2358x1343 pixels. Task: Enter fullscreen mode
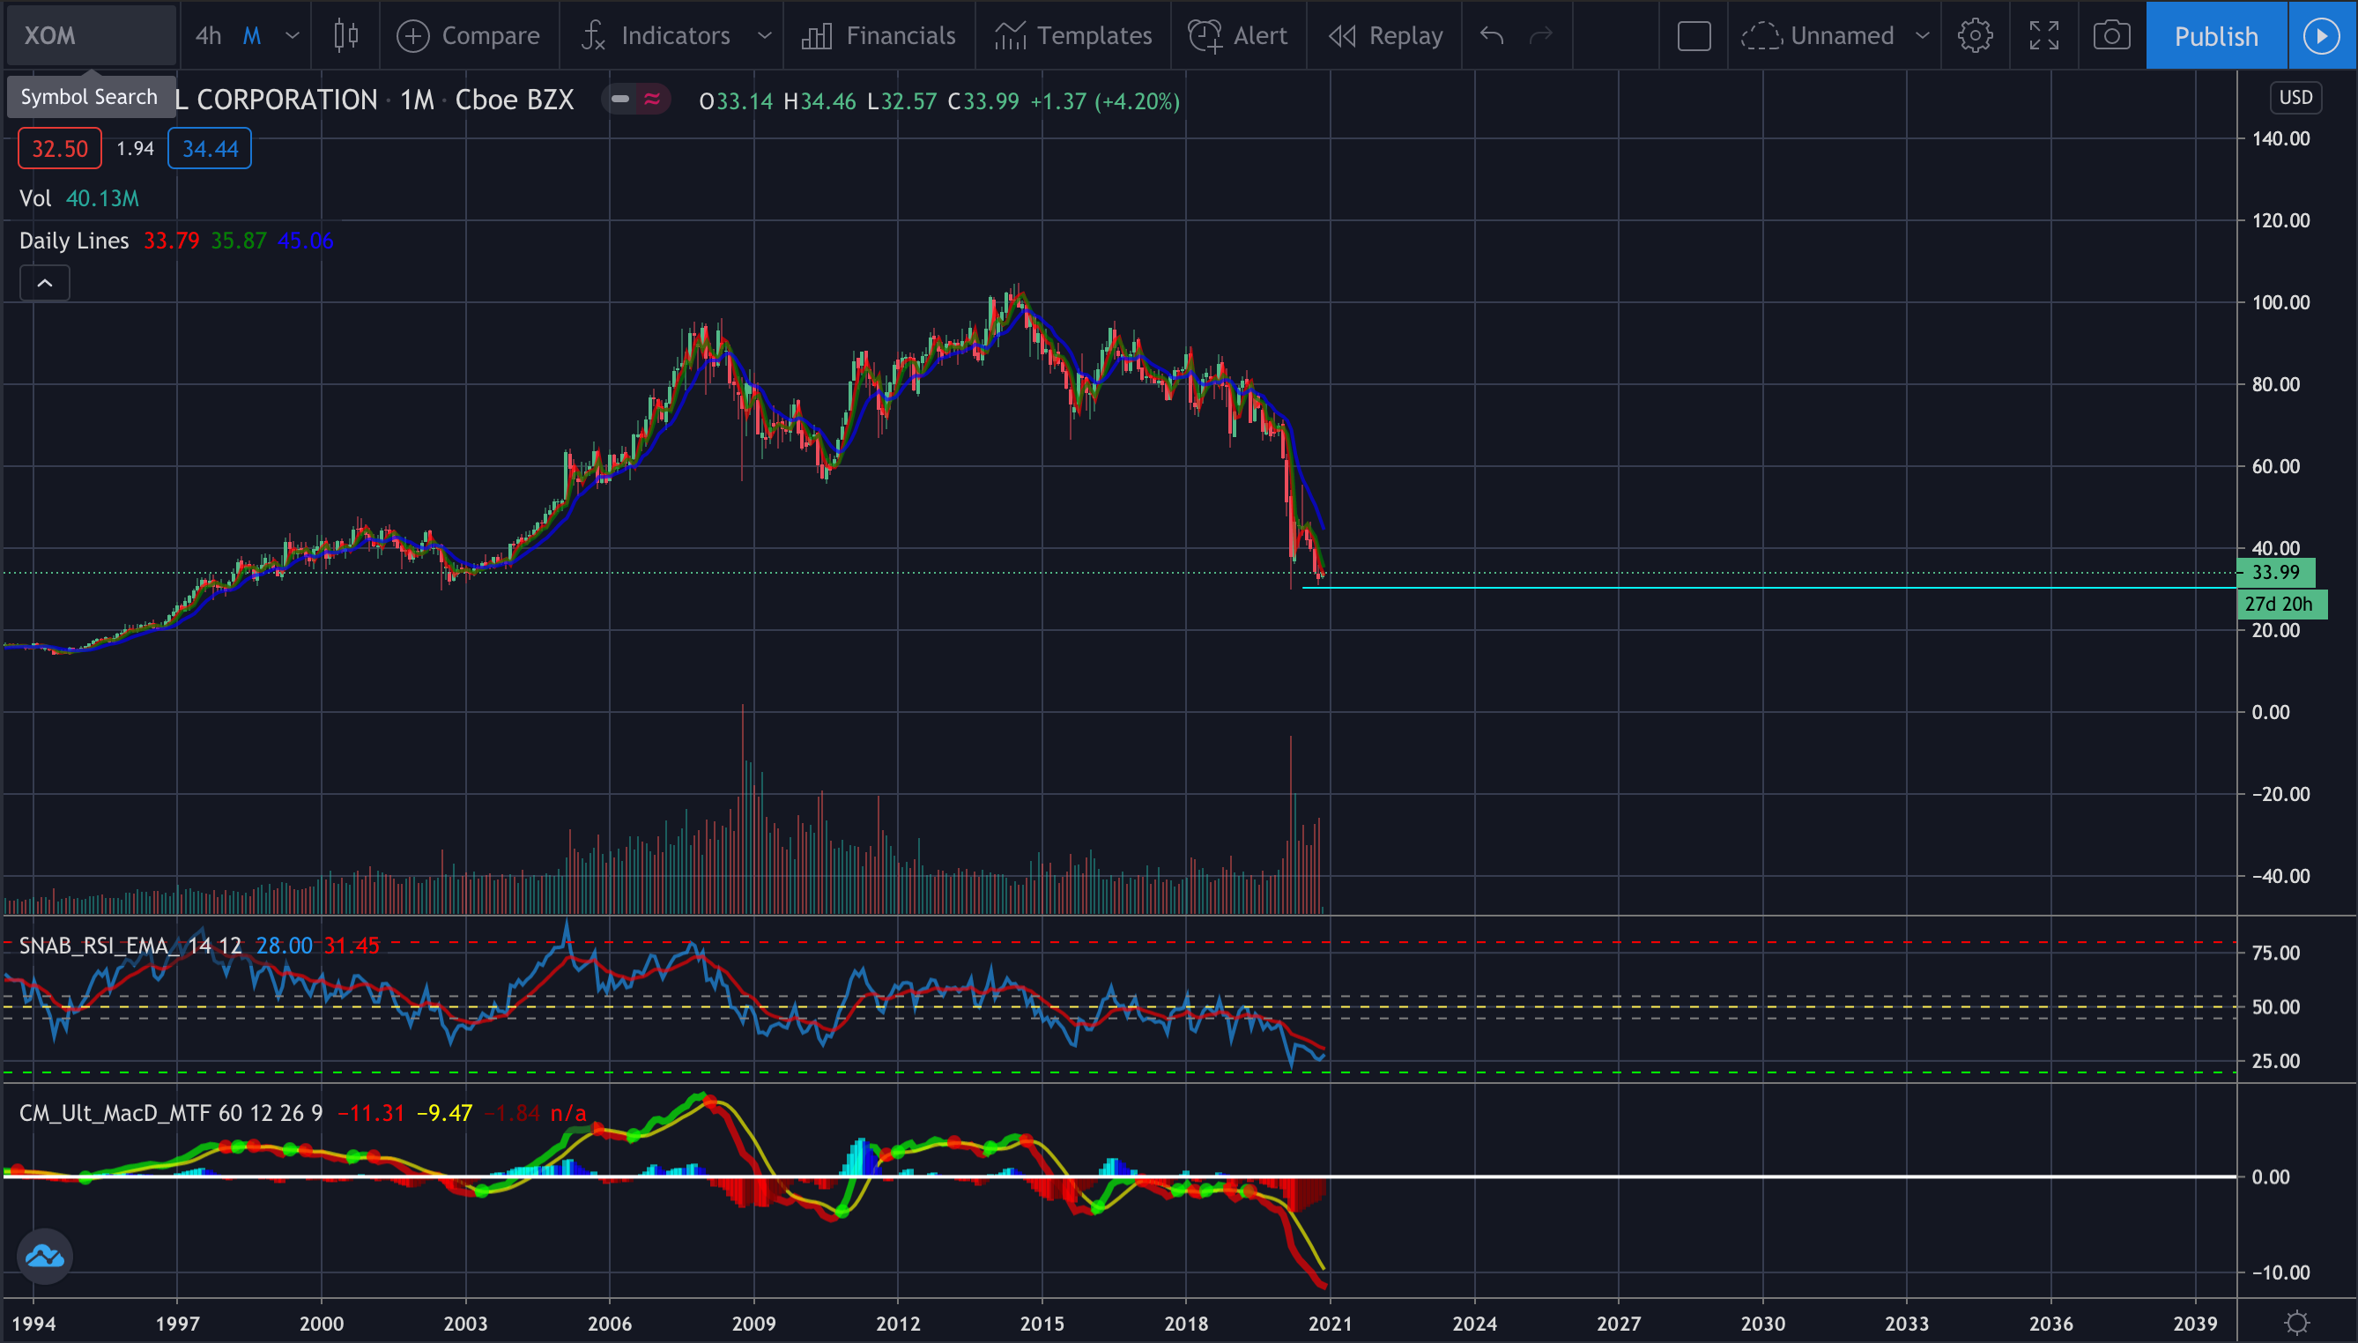2043,36
